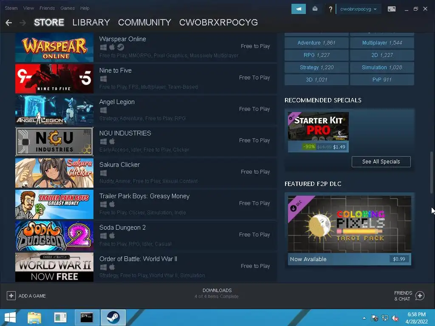The width and height of the screenshot is (435, 326).
Task: Click the SteamOS icon under Warspear Online
Action: [121, 48]
